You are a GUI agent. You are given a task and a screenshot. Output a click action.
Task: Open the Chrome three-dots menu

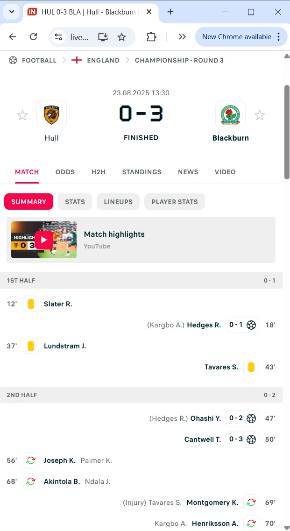[x=279, y=37]
